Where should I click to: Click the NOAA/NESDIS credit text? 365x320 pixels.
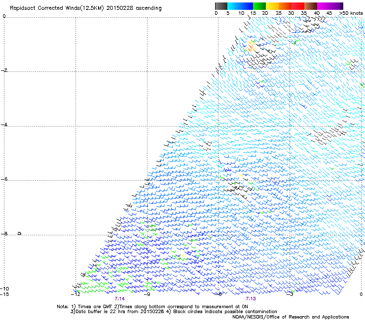coord(291,317)
